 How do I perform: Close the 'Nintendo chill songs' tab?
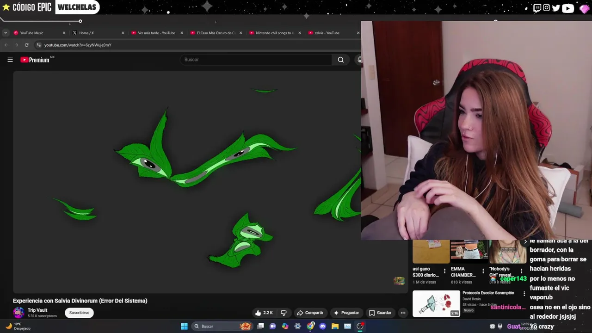pos(299,33)
